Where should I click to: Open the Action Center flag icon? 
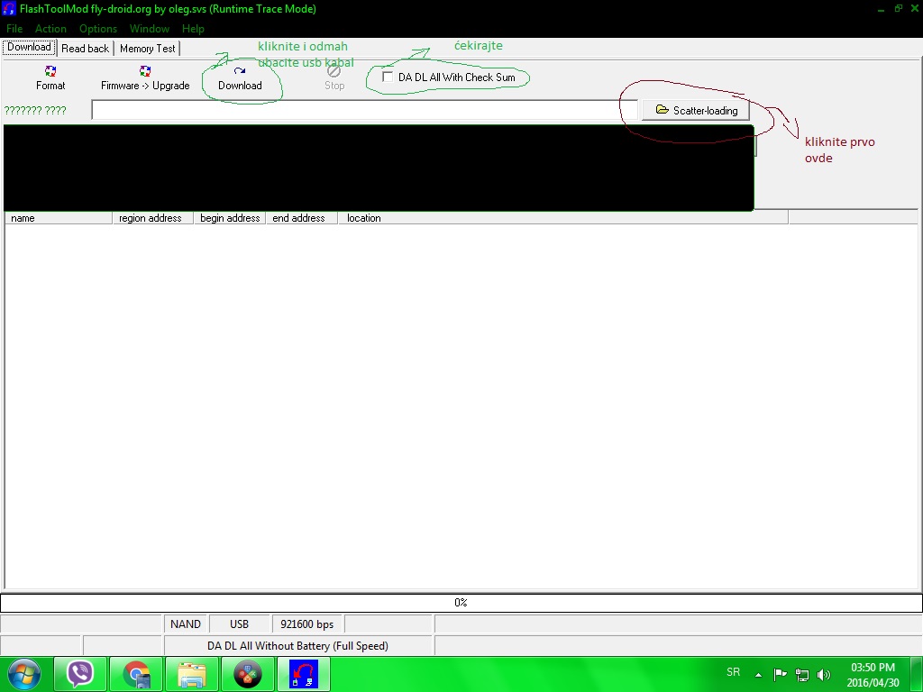780,674
